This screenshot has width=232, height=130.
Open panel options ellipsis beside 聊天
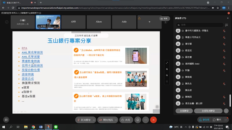[226, 120]
